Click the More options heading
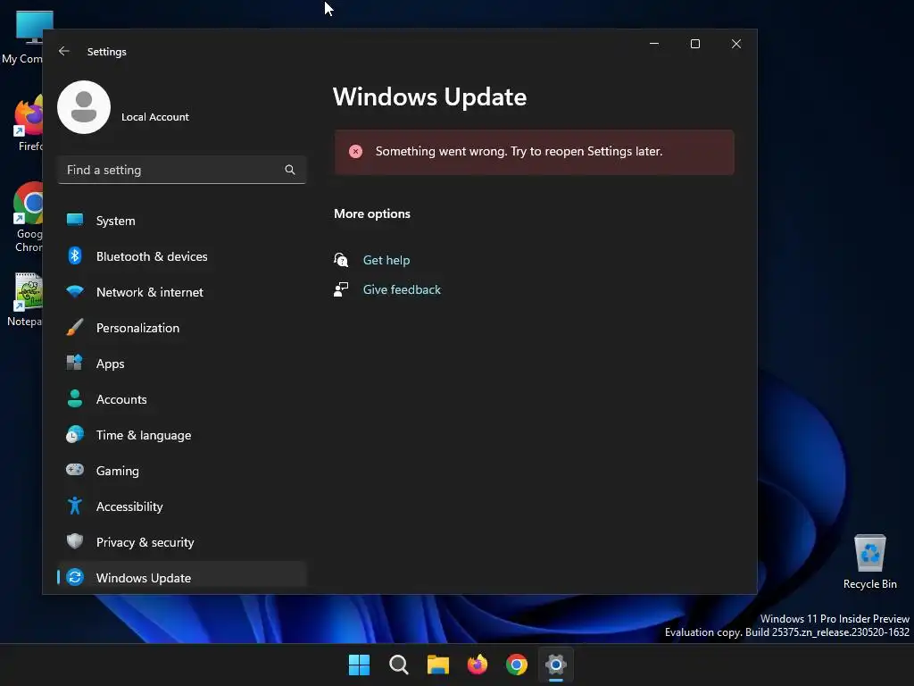914x686 pixels. pyautogui.click(x=372, y=213)
